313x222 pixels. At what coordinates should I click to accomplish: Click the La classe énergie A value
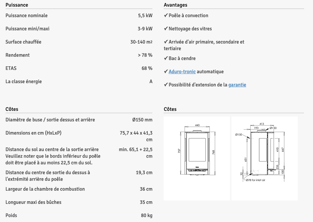[x=151, y=81]
